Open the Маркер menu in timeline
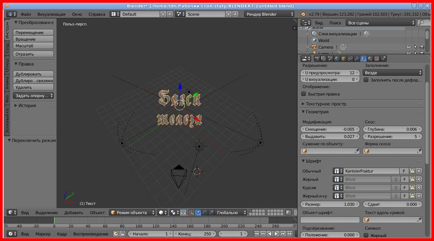434x241 pixels. (43, 234)
